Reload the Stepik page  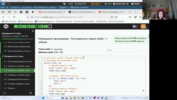click(14, 17)
